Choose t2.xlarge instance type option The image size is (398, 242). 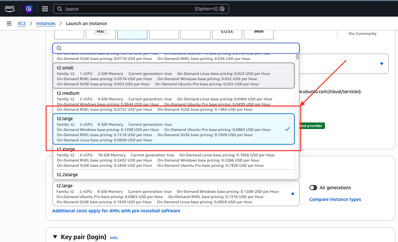click(x=173, y=157)
